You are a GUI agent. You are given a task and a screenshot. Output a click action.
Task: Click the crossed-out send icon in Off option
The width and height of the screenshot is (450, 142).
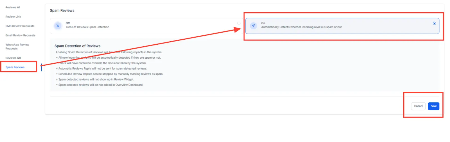tap(58, 26)
